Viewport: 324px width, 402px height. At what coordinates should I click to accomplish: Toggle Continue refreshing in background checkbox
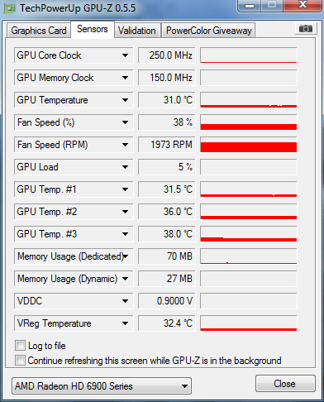tap(20, 360)
